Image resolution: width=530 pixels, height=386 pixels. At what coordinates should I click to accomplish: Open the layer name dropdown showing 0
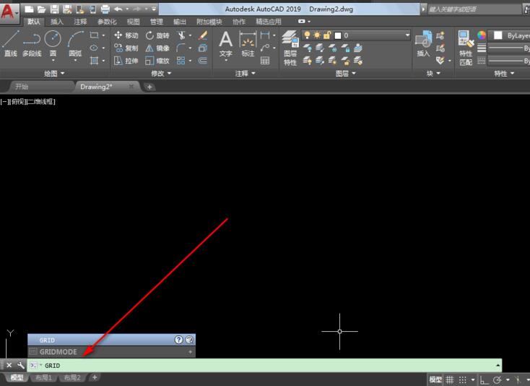[x=407, y=35]
